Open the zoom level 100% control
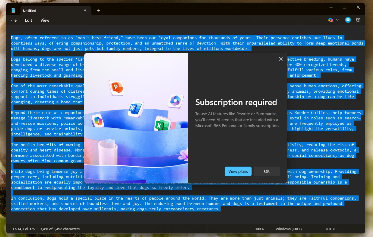The height and width of the screenshot is (237, 373). tap(260, 229)
